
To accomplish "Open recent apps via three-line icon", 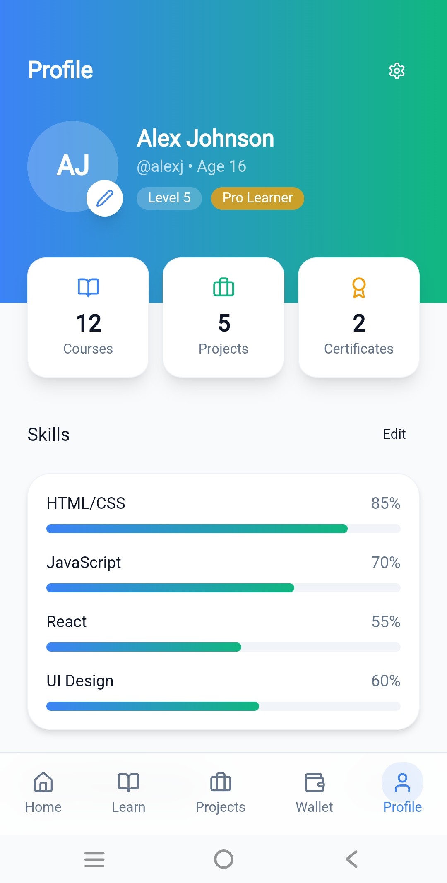I will [x=94, y=859].
